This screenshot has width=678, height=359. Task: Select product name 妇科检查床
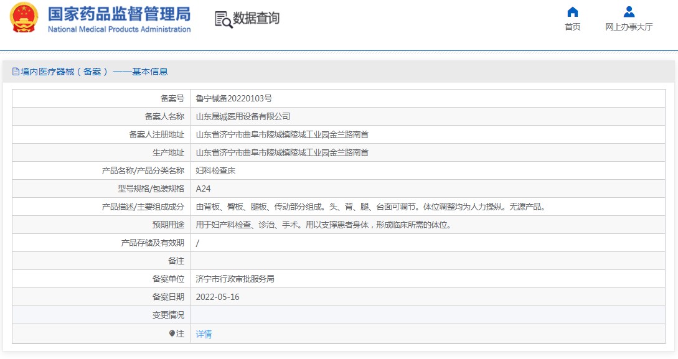pyautogui.click(x=215, y=170)
